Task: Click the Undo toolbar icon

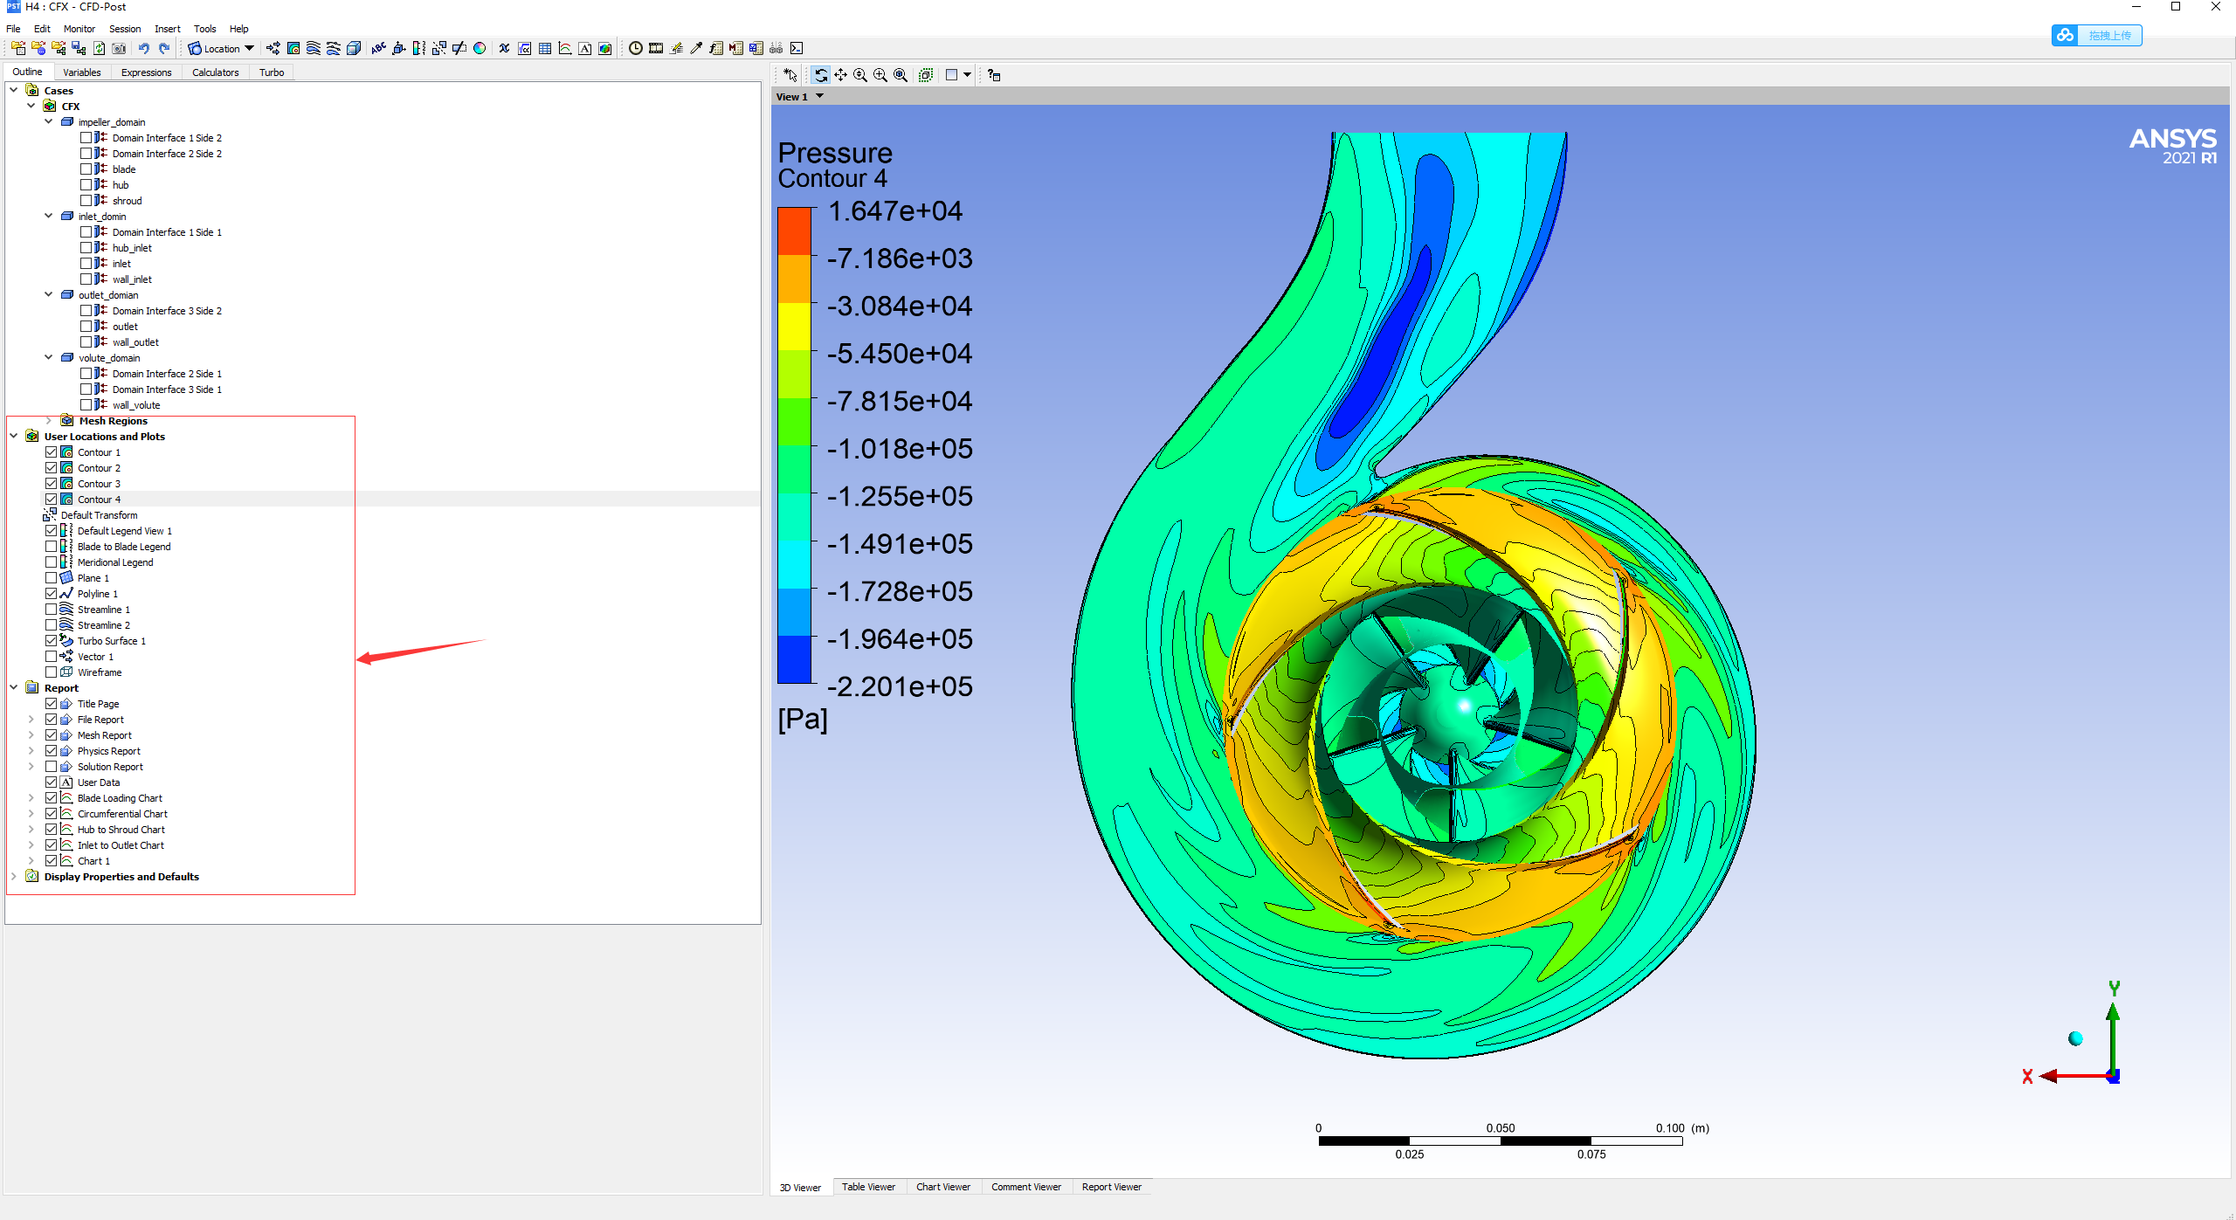Action: pos(144,49)
